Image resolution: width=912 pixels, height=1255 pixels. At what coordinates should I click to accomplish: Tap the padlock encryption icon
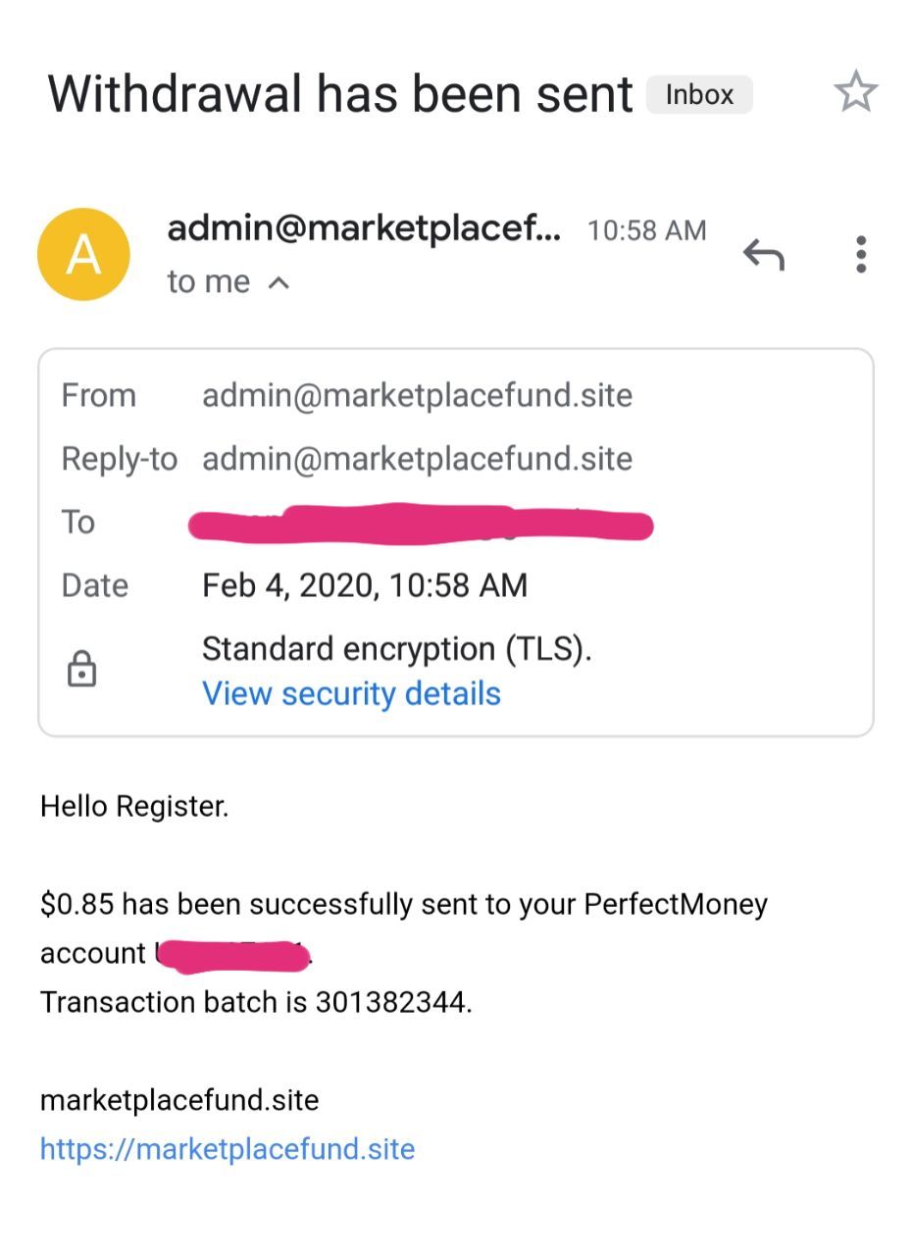pos(81,670)
